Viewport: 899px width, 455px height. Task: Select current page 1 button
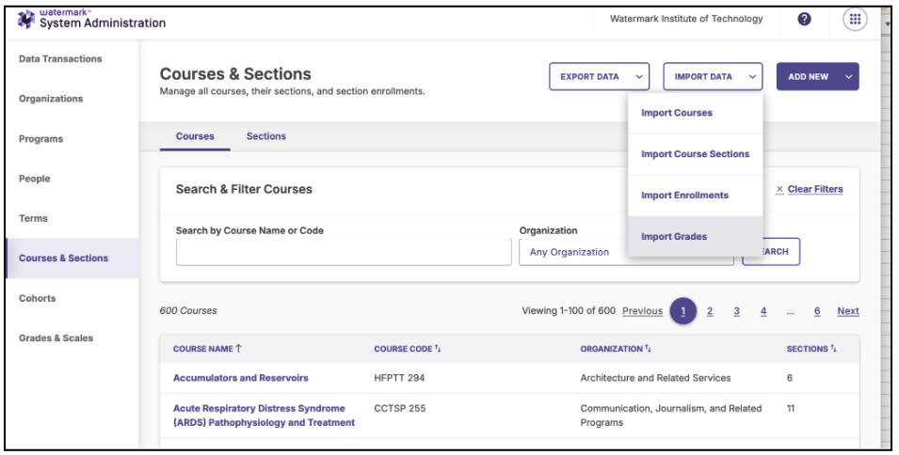pyautogui.click(x=682, y=311)
